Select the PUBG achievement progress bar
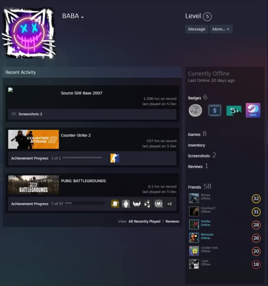 (x=85, y=204)
